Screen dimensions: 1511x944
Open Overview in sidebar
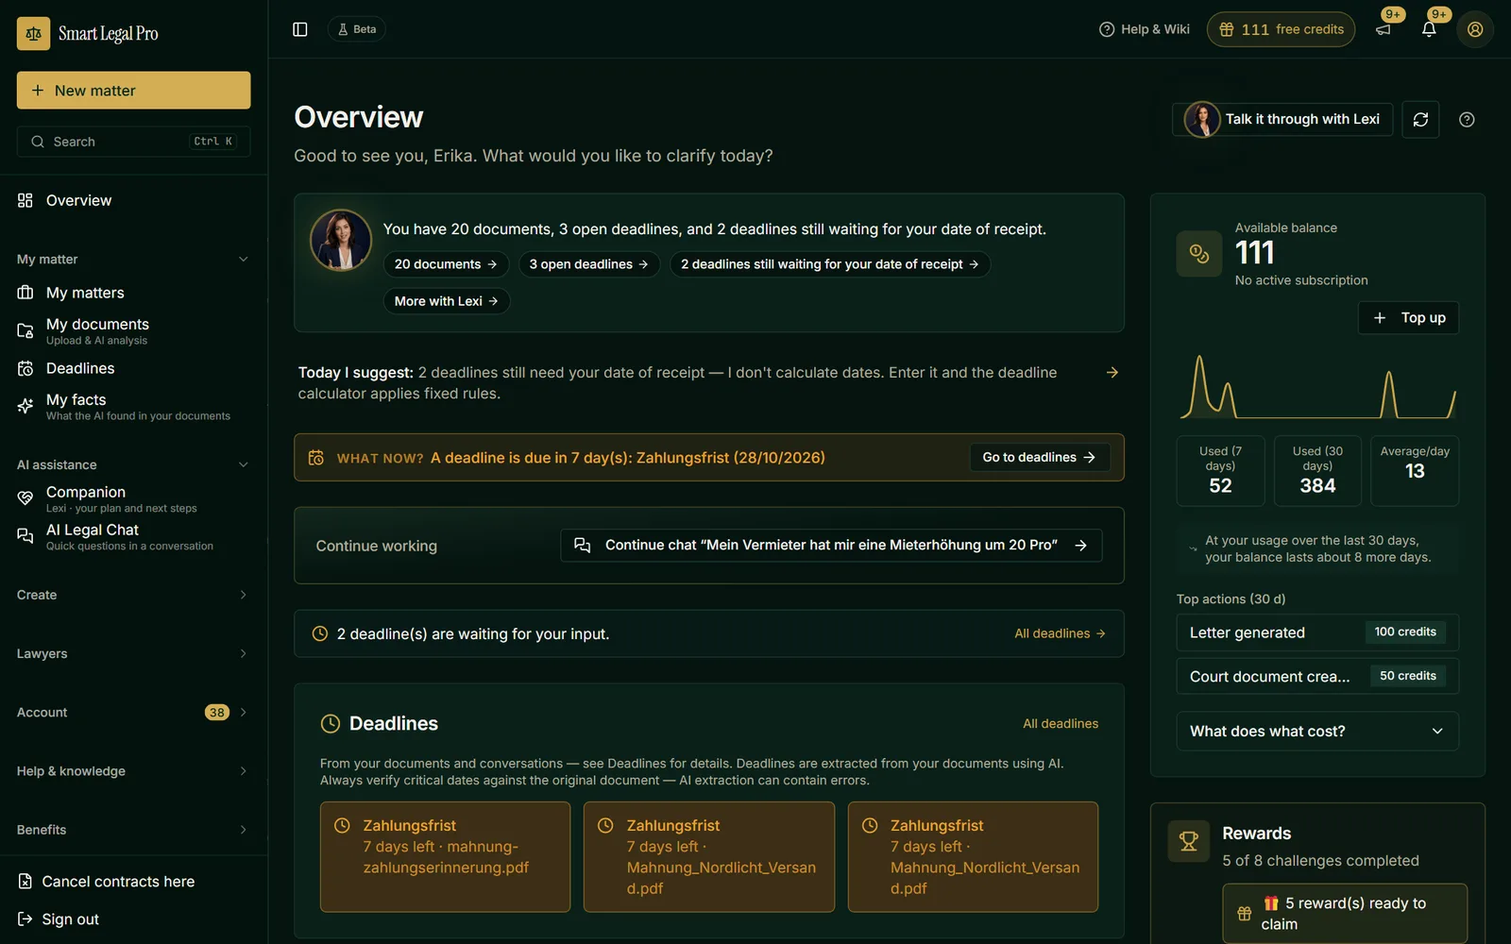click(133, 200)
